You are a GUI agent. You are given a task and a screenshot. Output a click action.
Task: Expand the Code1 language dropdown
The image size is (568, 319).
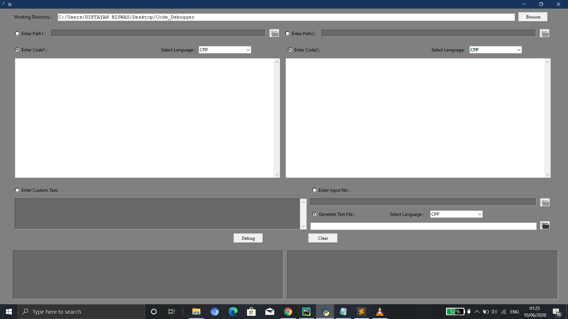click(248, 50)
